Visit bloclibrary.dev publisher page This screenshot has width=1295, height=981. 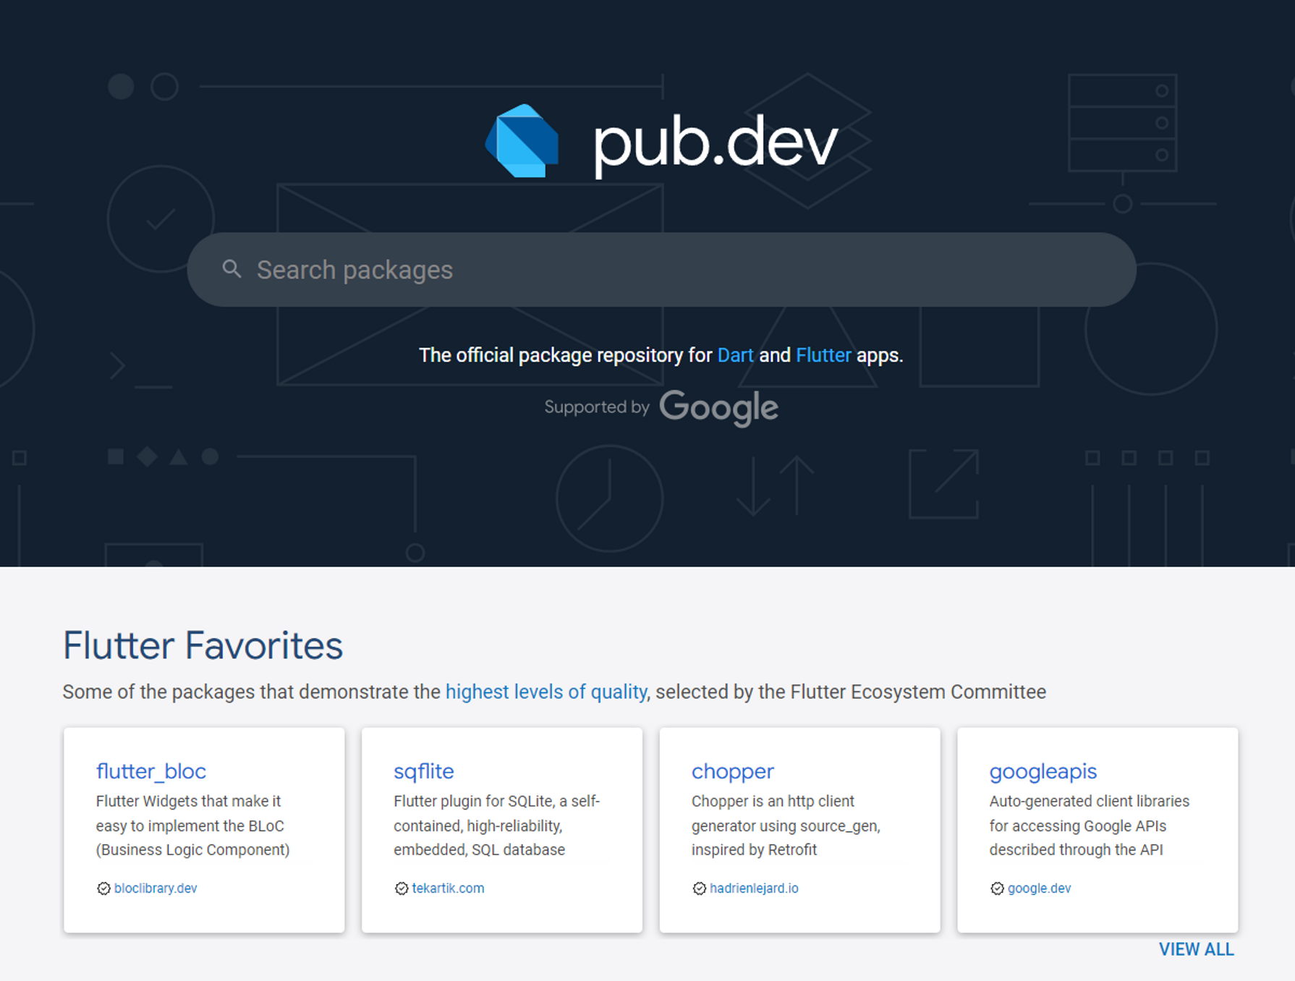point(156,888)
